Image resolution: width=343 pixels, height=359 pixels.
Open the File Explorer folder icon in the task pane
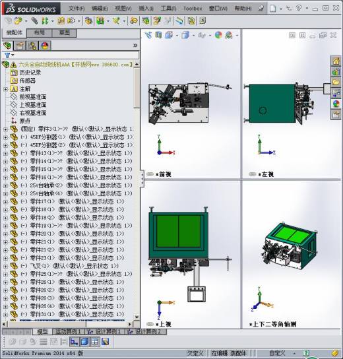[336, 82]
